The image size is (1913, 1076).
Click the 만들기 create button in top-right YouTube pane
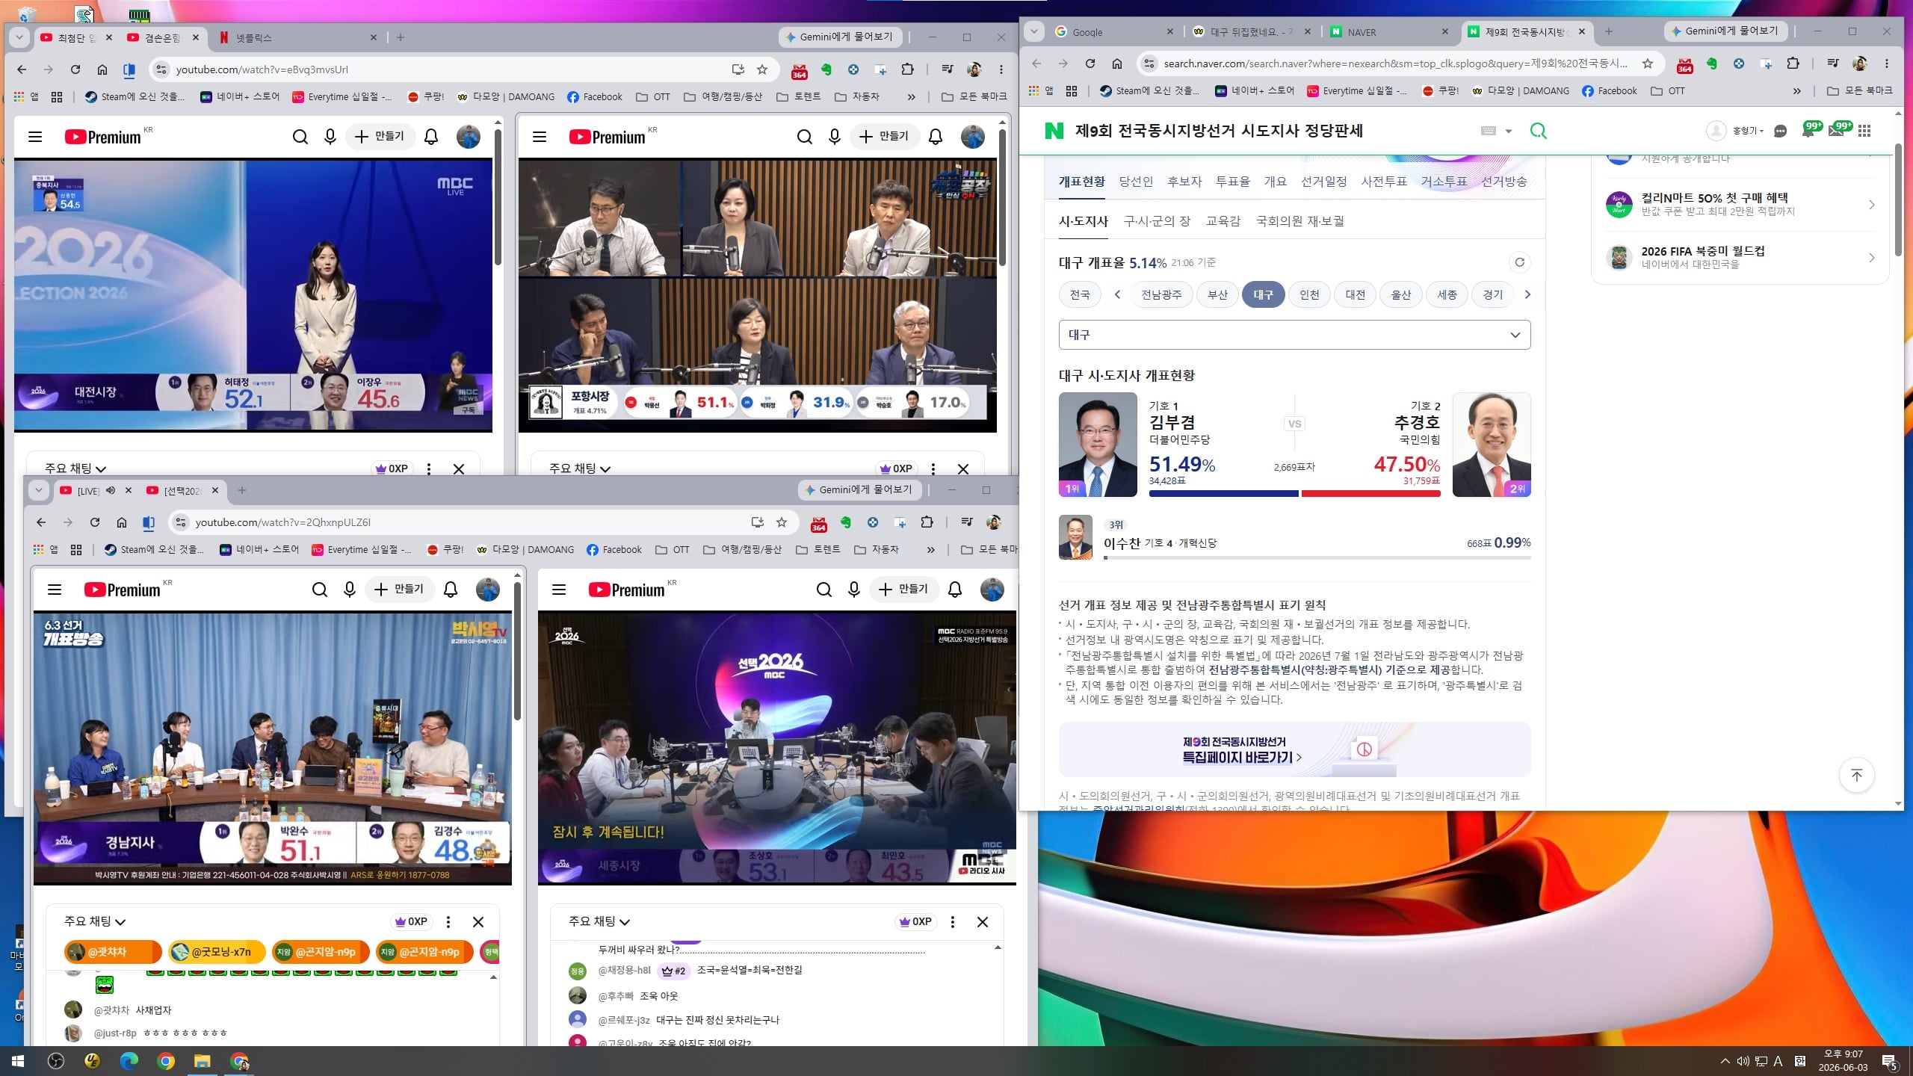[x=883, y=137]
